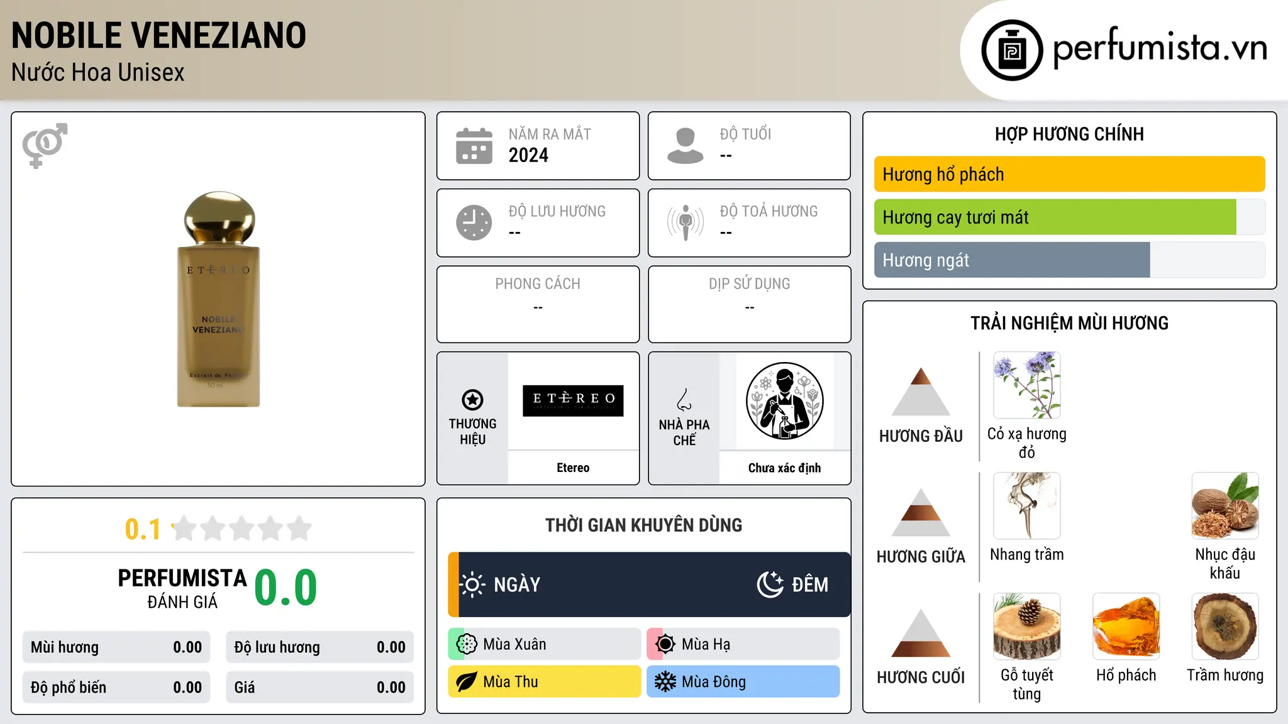
Task: Click the Etereo brand name label
Action: [x=573, y=468]
